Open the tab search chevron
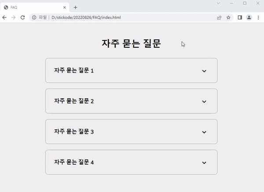 pyautogui.click(x=218, y=3)
